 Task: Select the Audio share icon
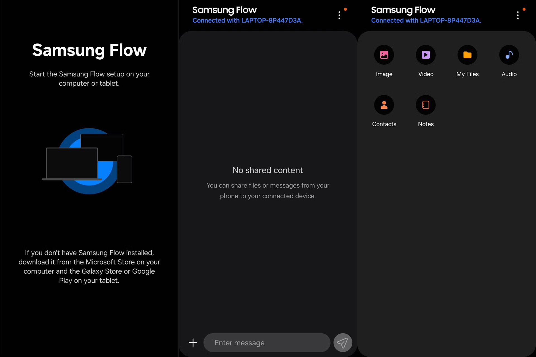[x=509, y=55]
